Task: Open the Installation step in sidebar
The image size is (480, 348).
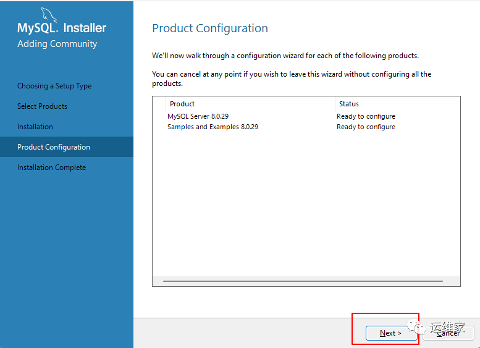Action: (x=35, y=127)
